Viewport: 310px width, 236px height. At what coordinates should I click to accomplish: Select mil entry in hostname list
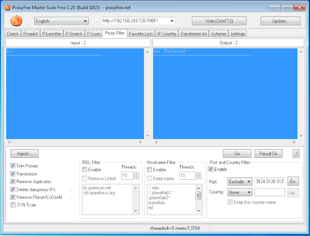[151, 208]
